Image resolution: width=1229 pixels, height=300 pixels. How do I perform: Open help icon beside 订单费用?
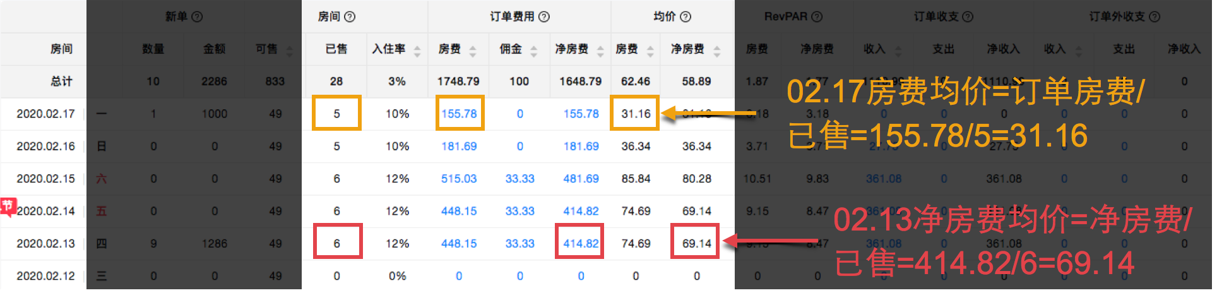point(544,17)
